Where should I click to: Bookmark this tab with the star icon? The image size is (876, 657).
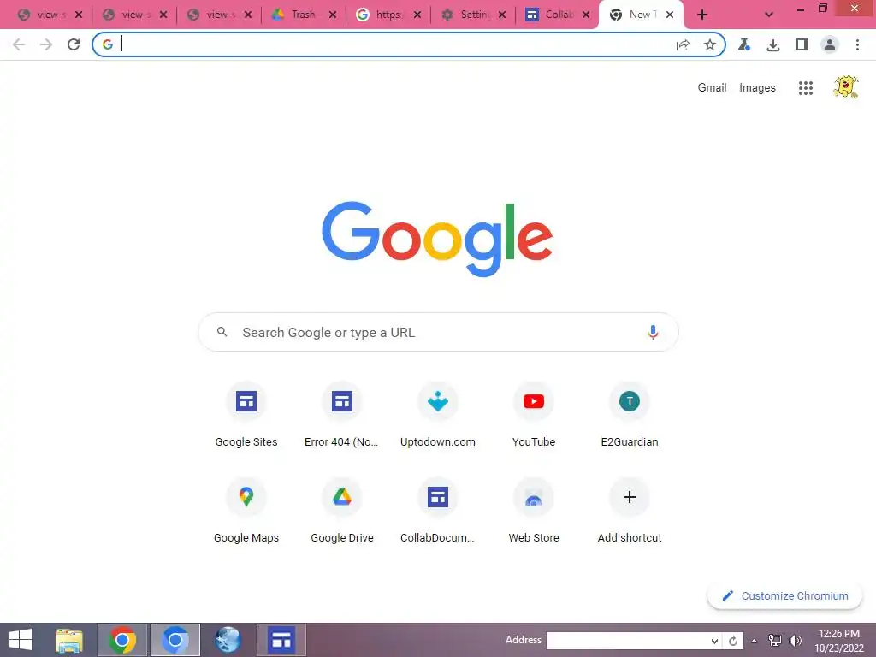[709, 44]
